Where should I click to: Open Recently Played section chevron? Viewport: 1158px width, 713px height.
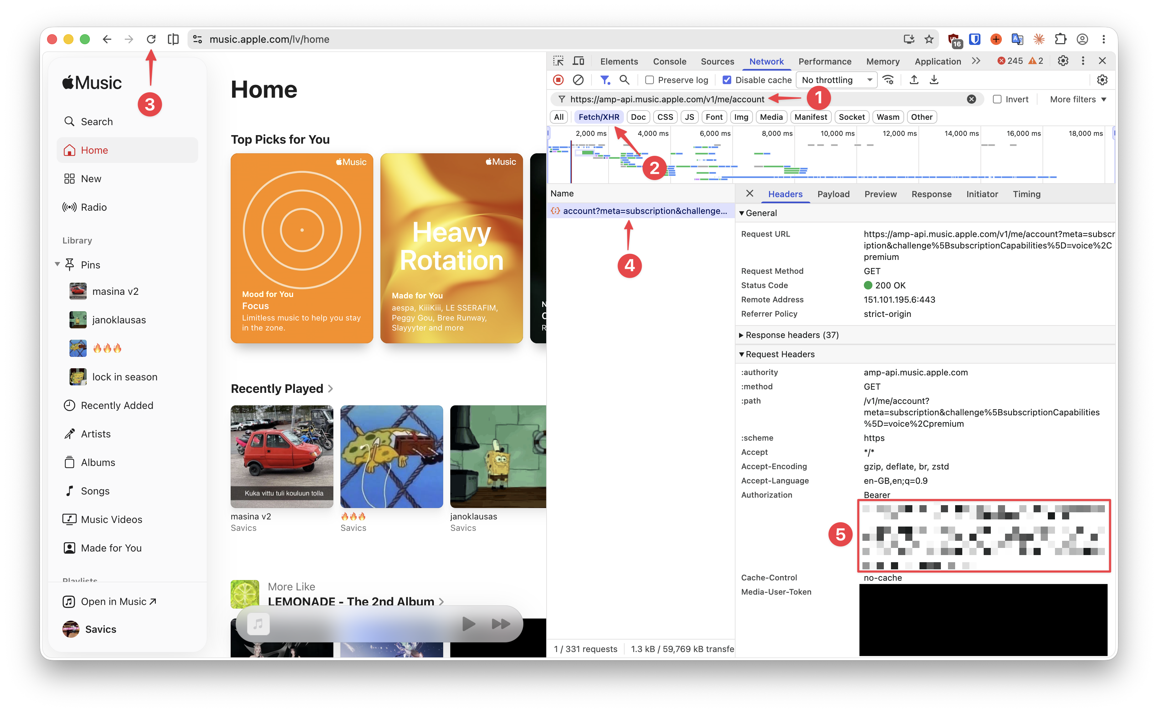(331, 389)
